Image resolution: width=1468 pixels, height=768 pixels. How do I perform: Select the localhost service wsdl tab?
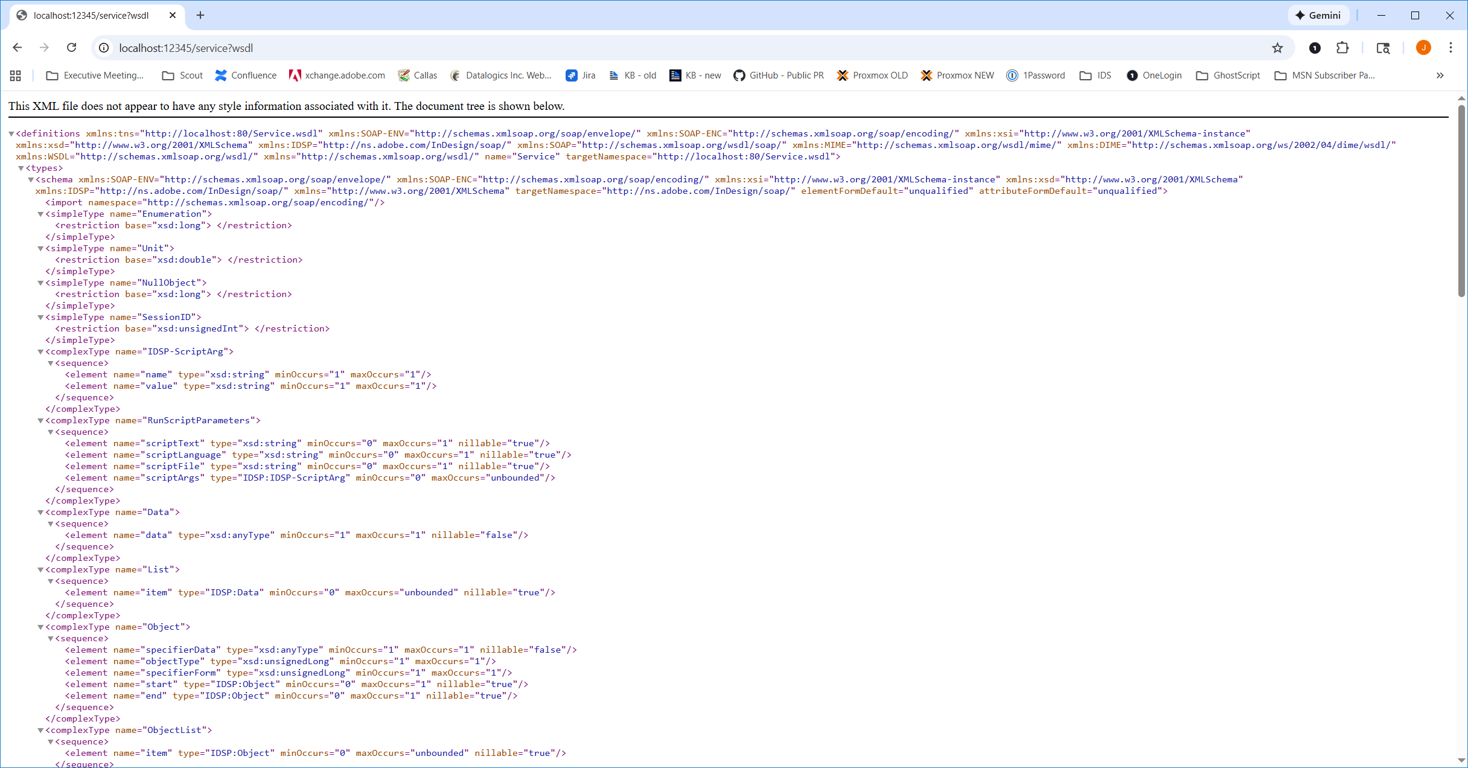91,15
